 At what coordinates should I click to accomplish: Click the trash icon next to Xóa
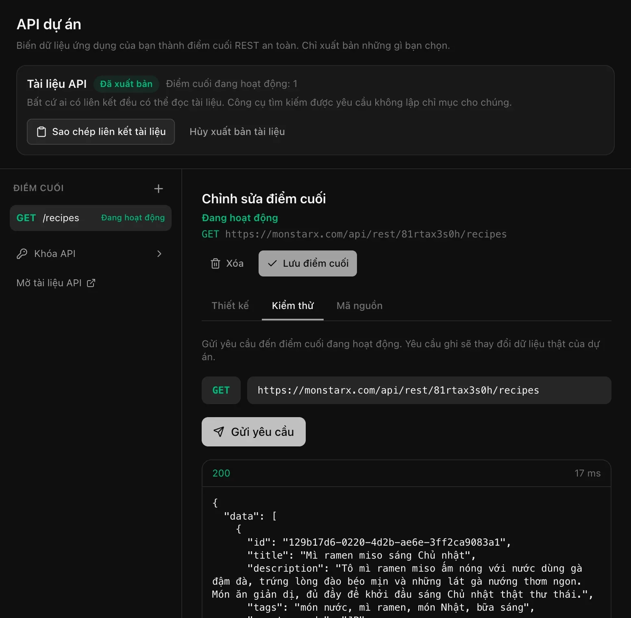215,263
